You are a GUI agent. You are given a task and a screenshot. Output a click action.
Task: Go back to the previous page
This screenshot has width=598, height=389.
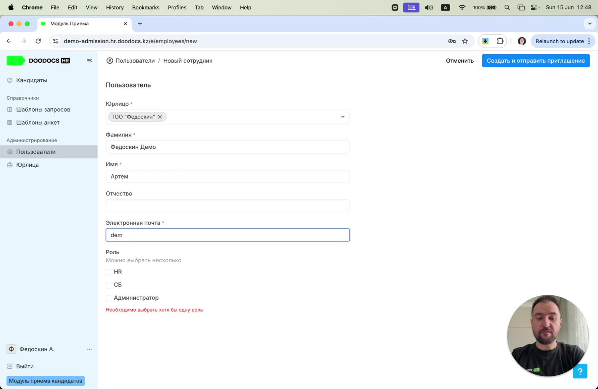pyautogui.click(x=9, y=41)
